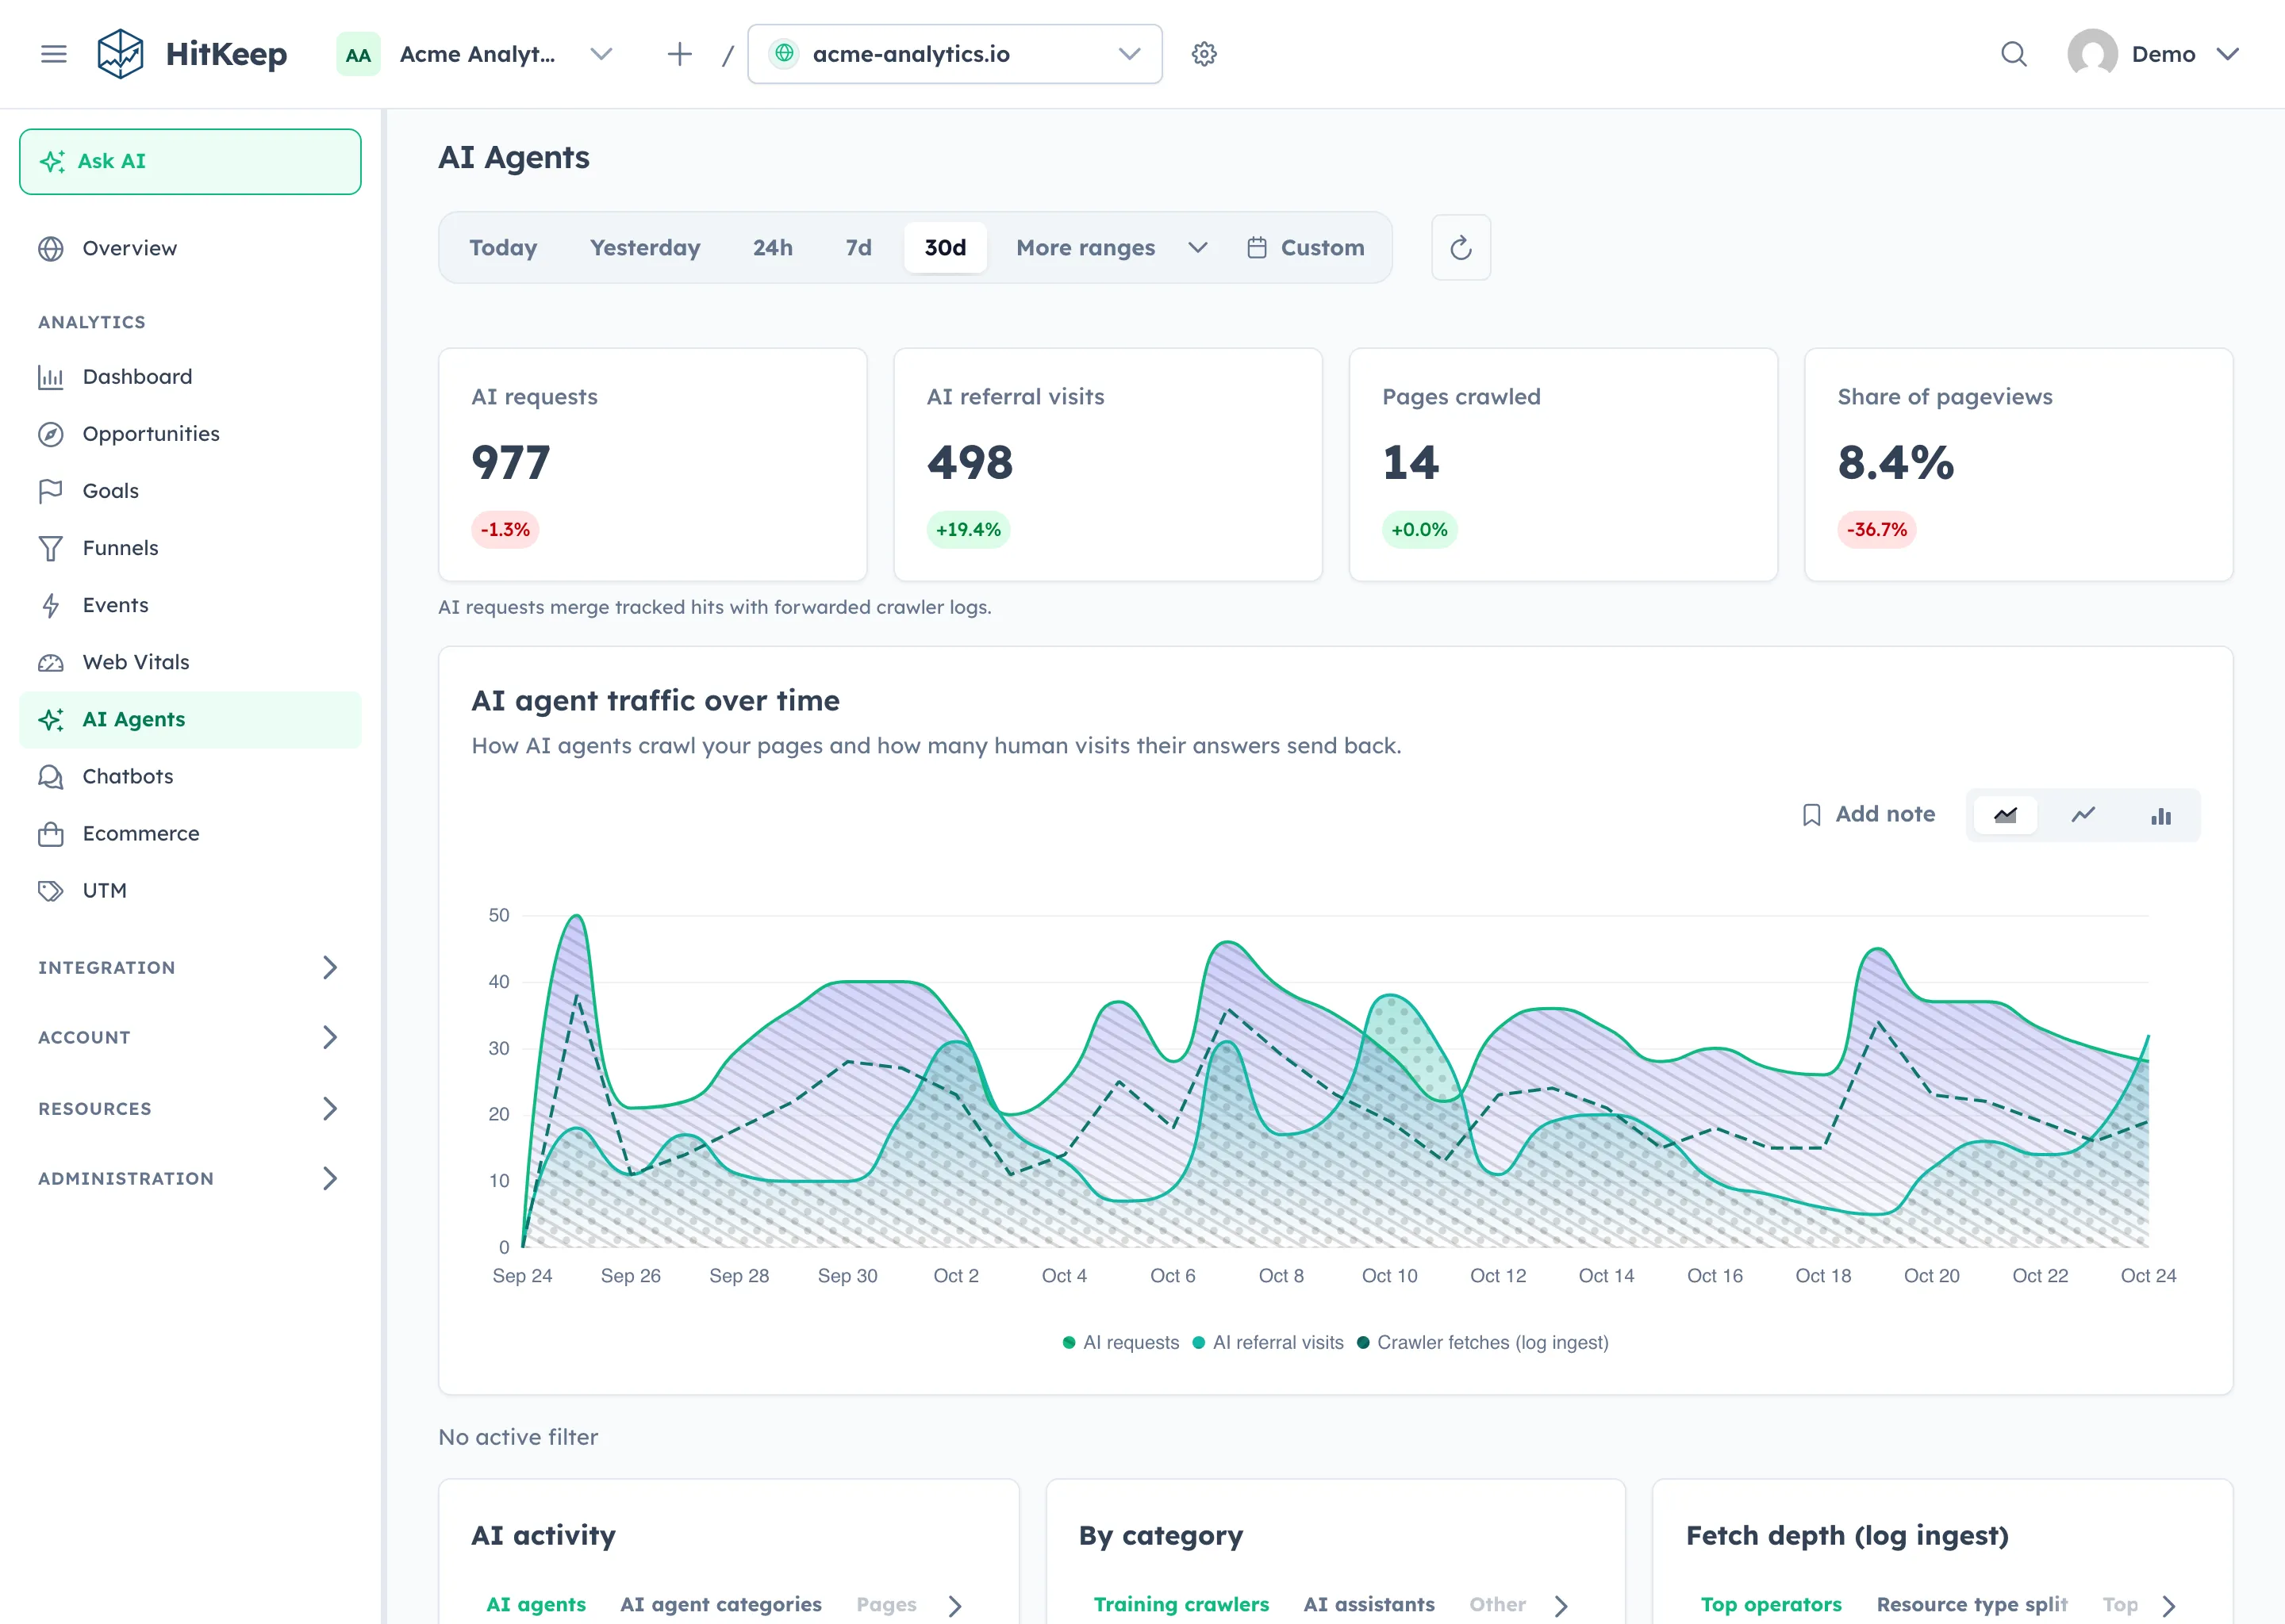Open Opportunities page
The height and width of the screenshot is (1624, 2285).
(x=190, y=434)
